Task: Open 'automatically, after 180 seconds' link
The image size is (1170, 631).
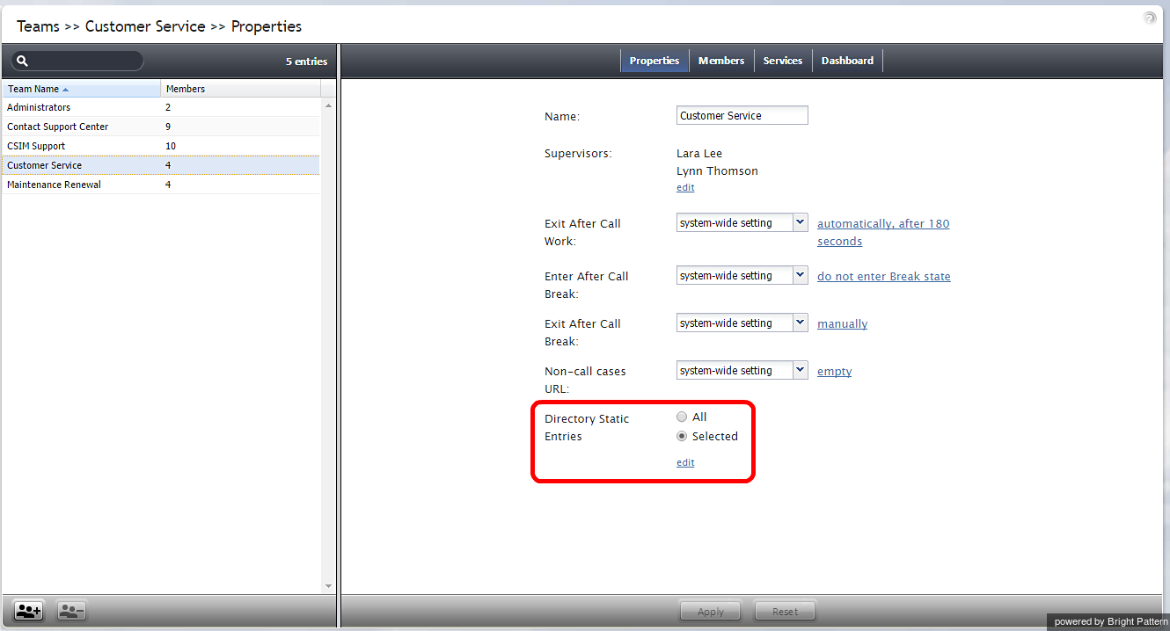Action: (883, 233)
